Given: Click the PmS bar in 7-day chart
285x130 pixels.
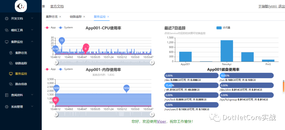Looking at the screenshot, I should (x=268, y=61).
